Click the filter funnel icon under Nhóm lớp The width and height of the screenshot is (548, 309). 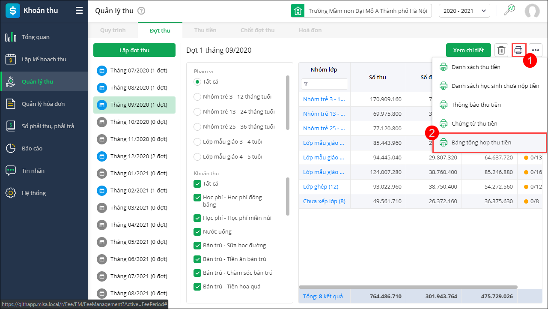pos(306,84)
